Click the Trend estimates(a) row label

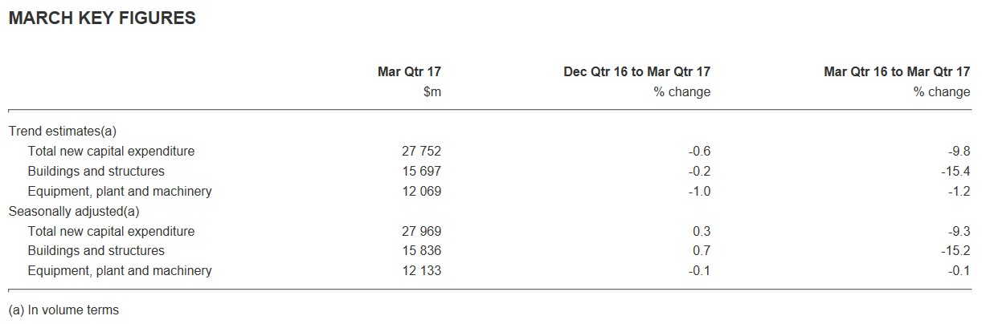pyautogui.click(x=63, y=131)
